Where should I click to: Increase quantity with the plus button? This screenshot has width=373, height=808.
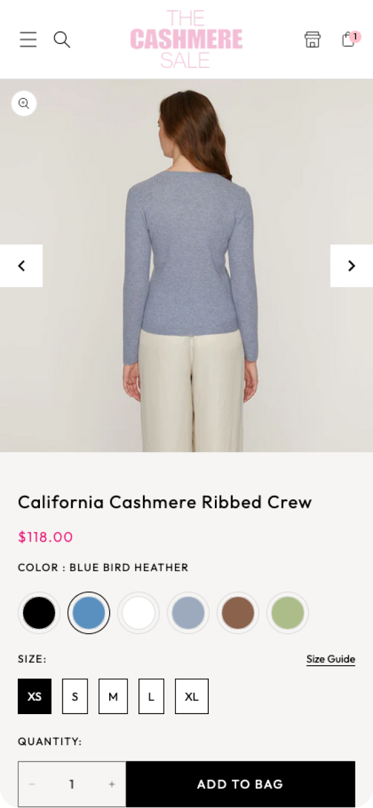[x=111, y=784]
